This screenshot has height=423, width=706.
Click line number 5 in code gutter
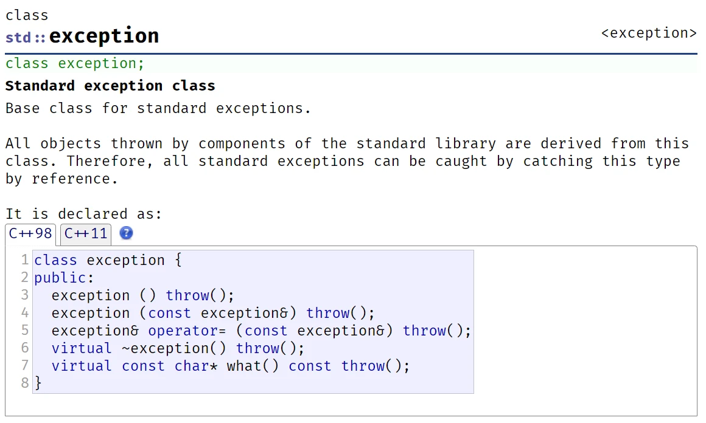(x=25, y=331)
